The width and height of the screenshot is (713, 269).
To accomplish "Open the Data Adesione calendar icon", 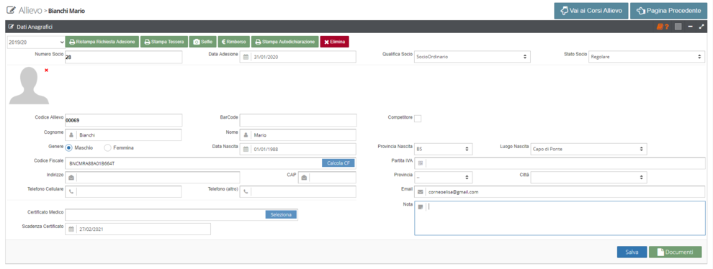I will pyautogui.click(x=246, y=58).
